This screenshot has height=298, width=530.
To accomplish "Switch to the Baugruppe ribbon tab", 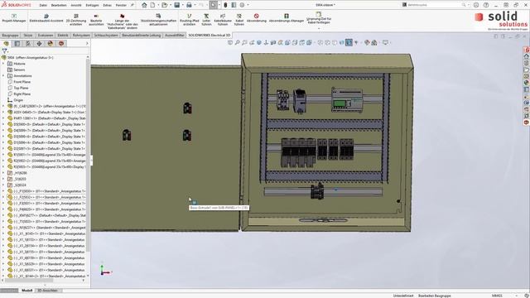I will click(x=11, y=35).
